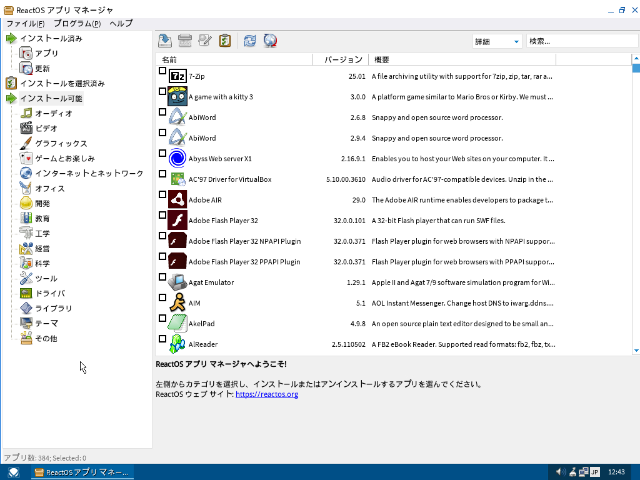Viewport: 640px width, 480px height.
Task: Open the ファイル menu
Action: tap(25, 23)
